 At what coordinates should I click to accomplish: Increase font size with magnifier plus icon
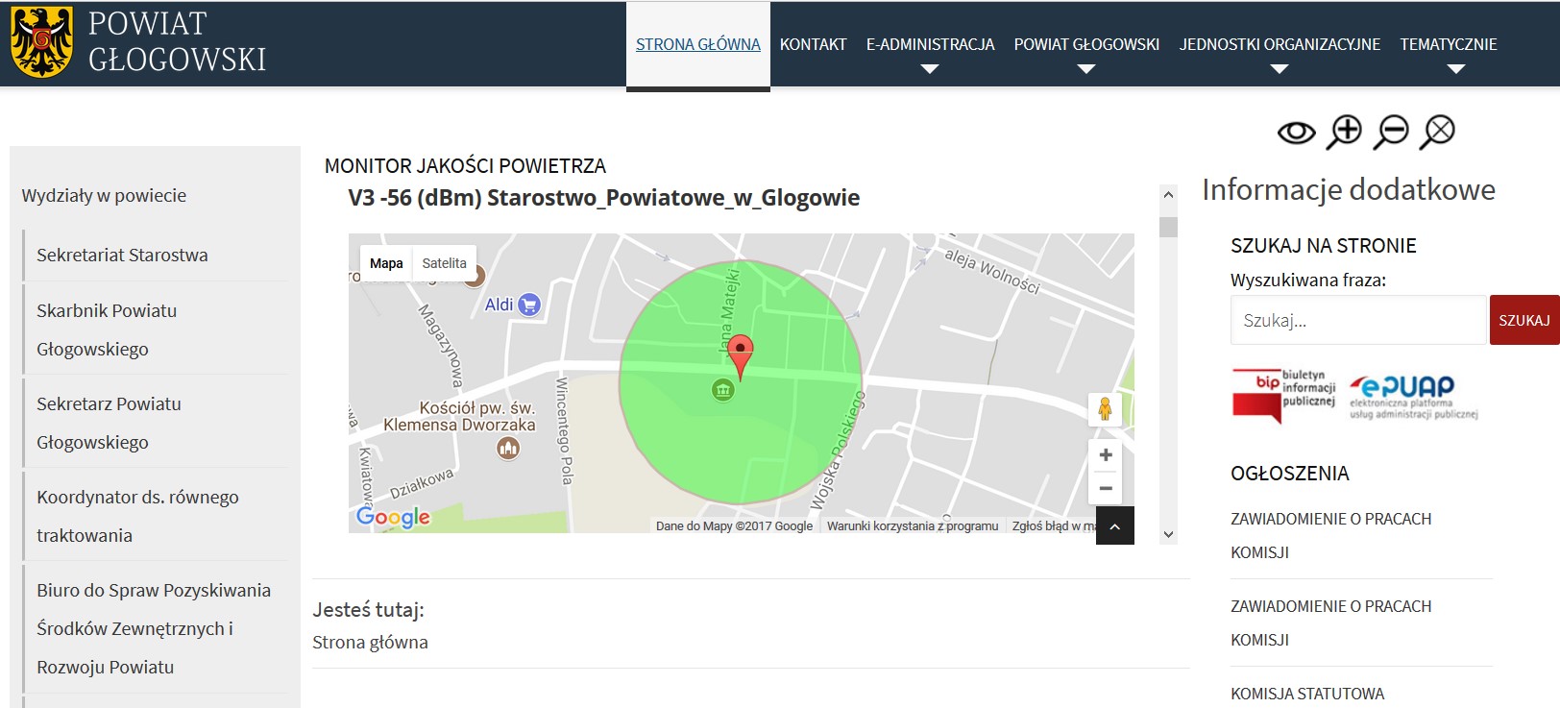(1344, 132)
